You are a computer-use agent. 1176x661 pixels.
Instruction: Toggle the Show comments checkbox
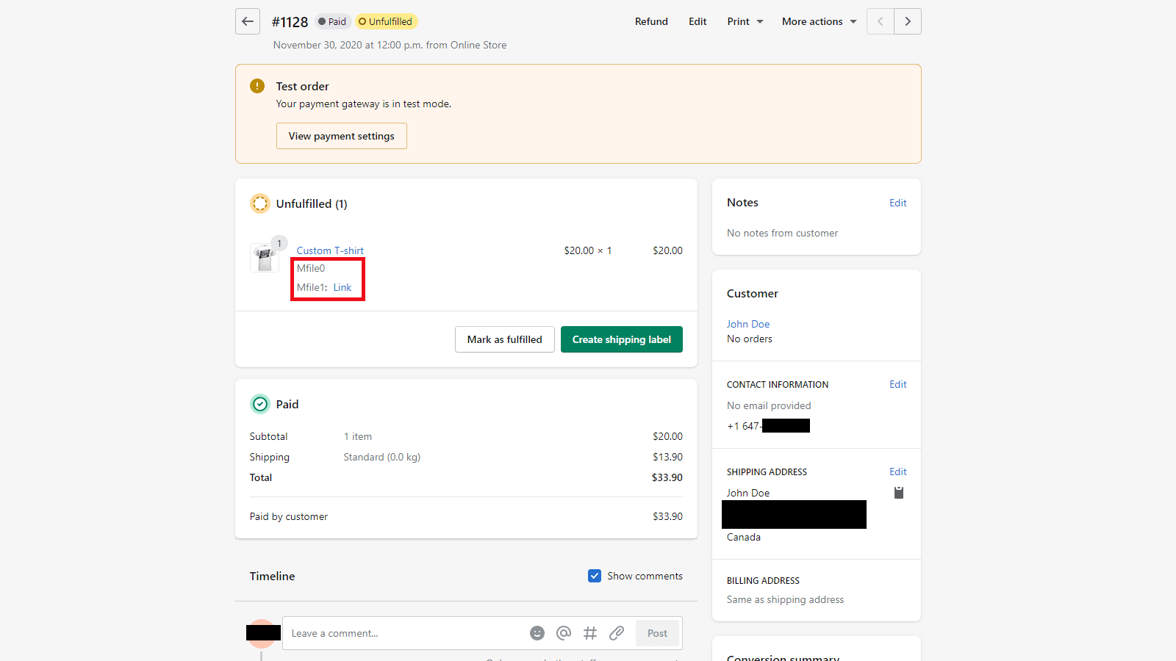(x=595, y=576)
